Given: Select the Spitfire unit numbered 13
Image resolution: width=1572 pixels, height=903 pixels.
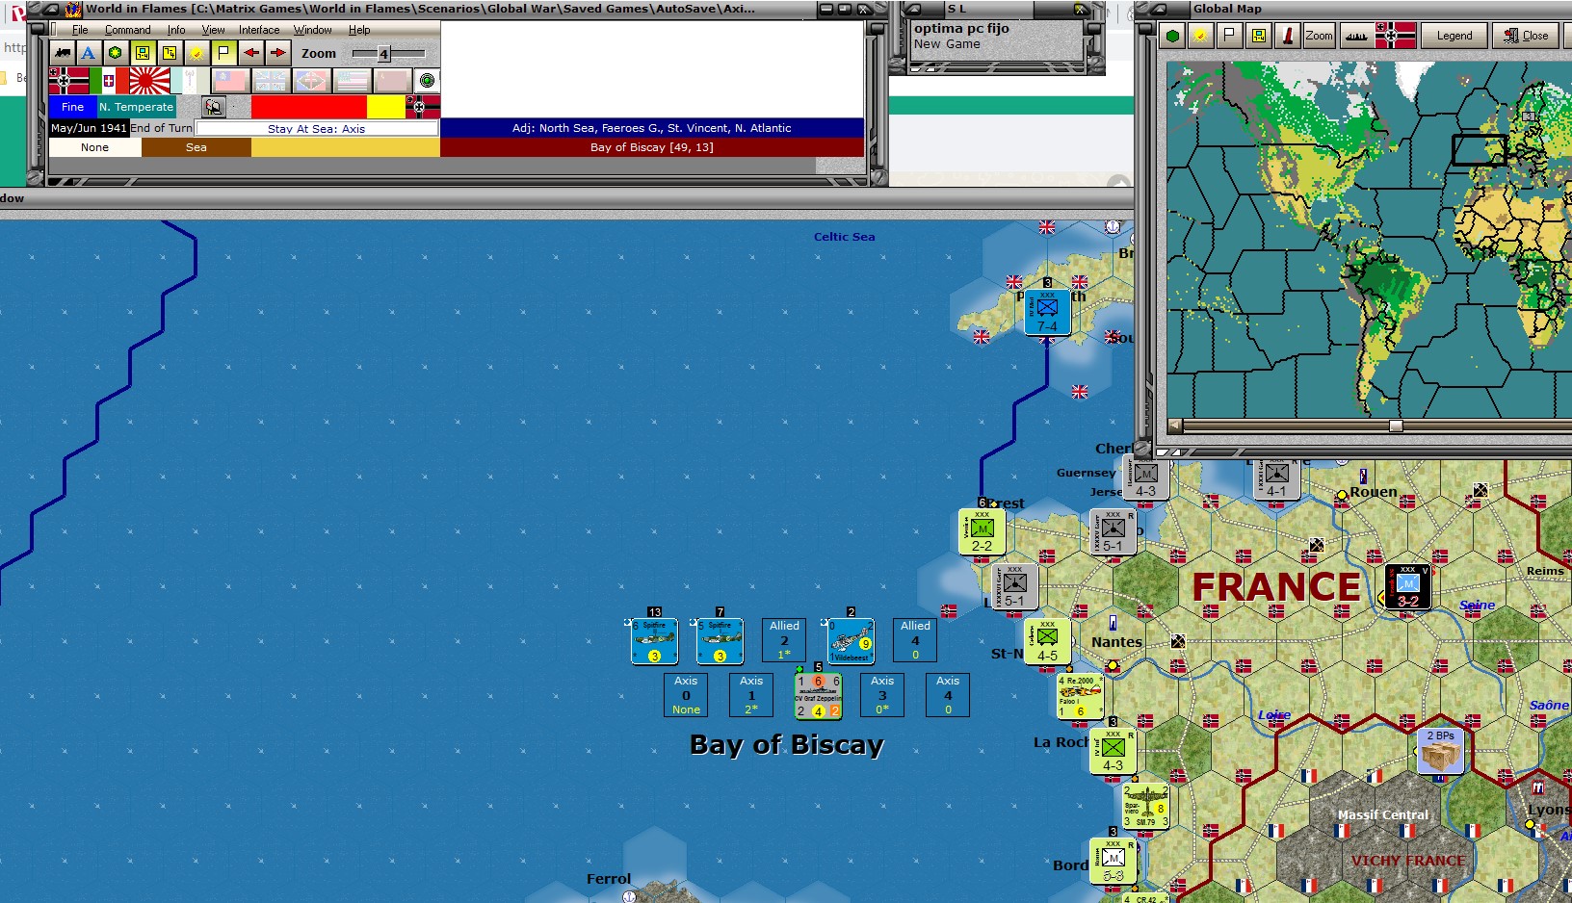Looking at the screenshot, I should point(654,641).
